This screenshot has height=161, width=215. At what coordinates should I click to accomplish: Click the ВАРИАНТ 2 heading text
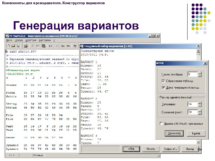89,99
